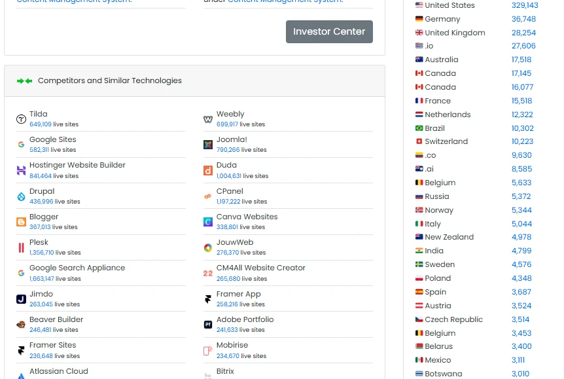Select the Duda logo icon
This screenshot has width=564, height=379.
pos(209,171)
